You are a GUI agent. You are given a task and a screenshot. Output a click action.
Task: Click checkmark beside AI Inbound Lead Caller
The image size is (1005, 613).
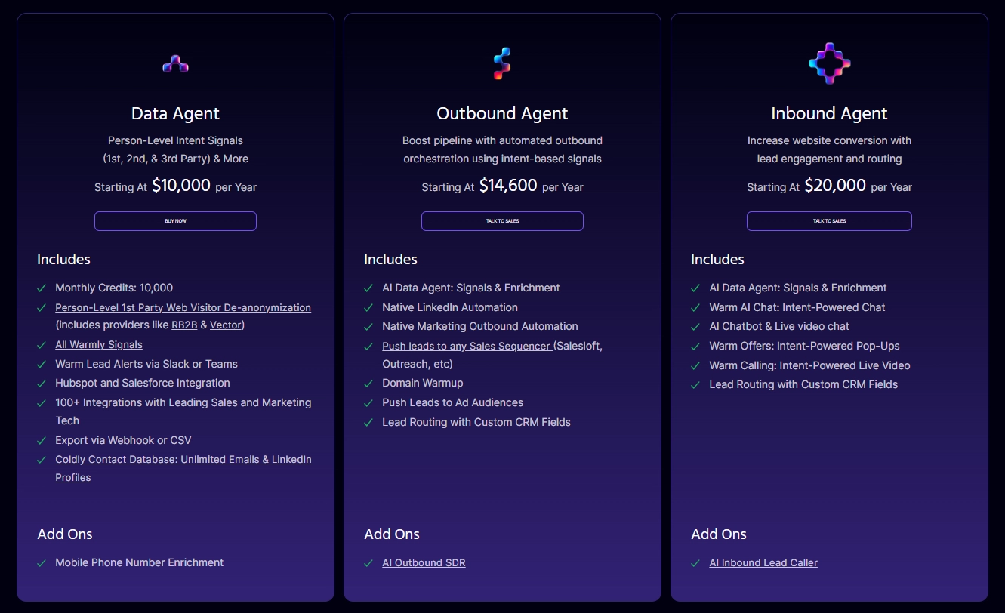click(x=695, y=562)
